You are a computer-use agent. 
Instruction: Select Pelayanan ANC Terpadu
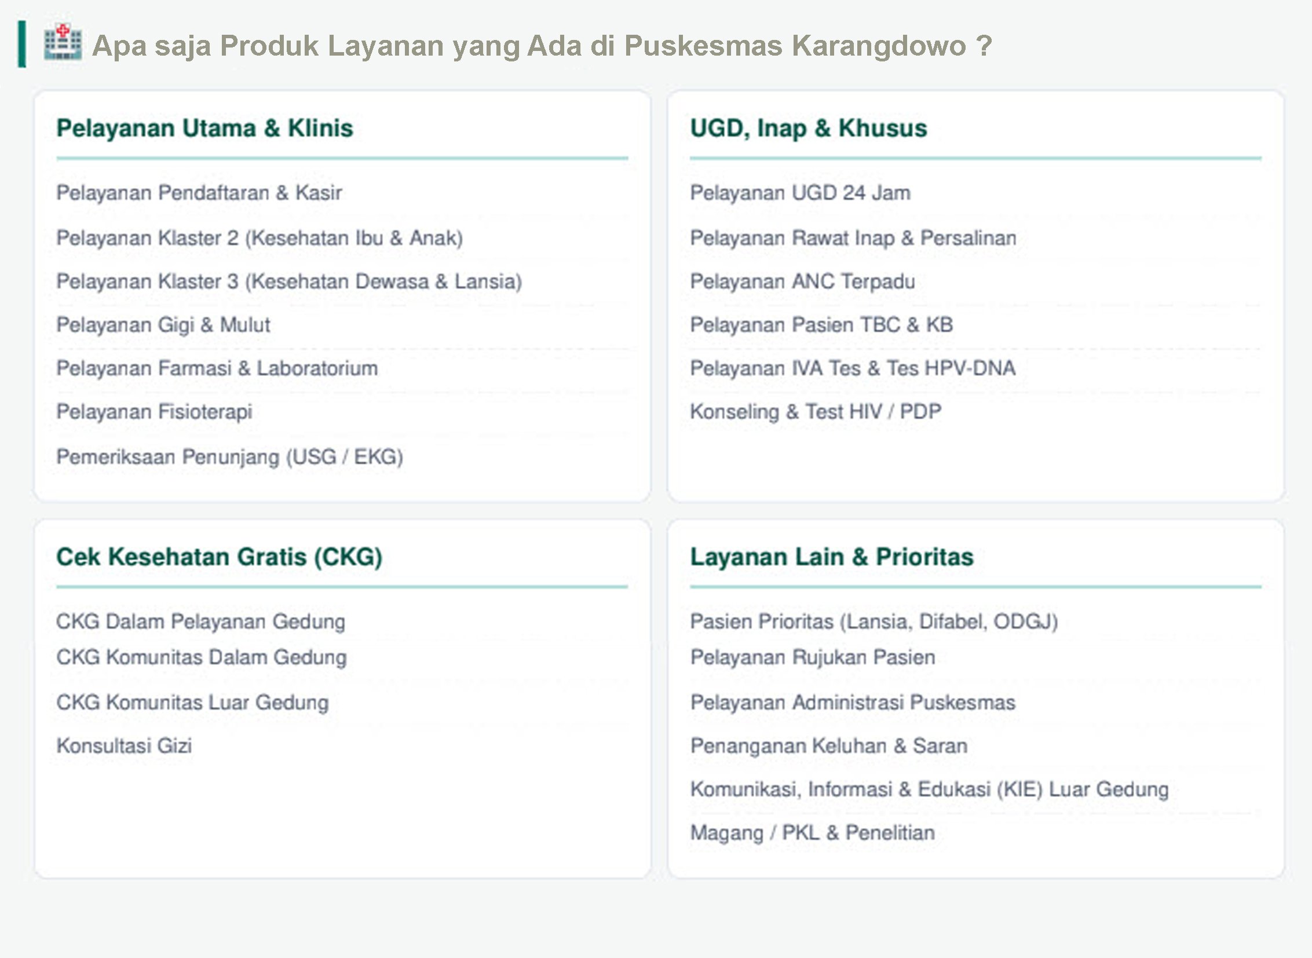coord(803,282)
